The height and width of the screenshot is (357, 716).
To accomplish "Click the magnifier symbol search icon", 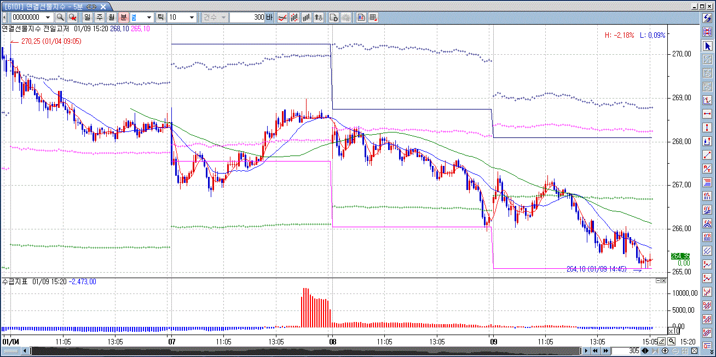I will tap(60, 18).
